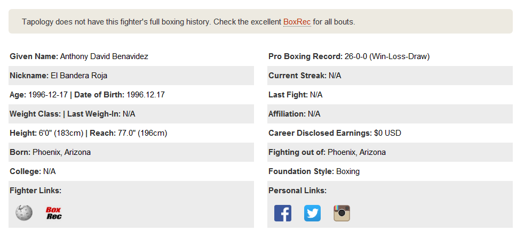Visit the fighter's Facebook page icon
The width and height of the screenshot is (516, 231).
click(283, 213)
